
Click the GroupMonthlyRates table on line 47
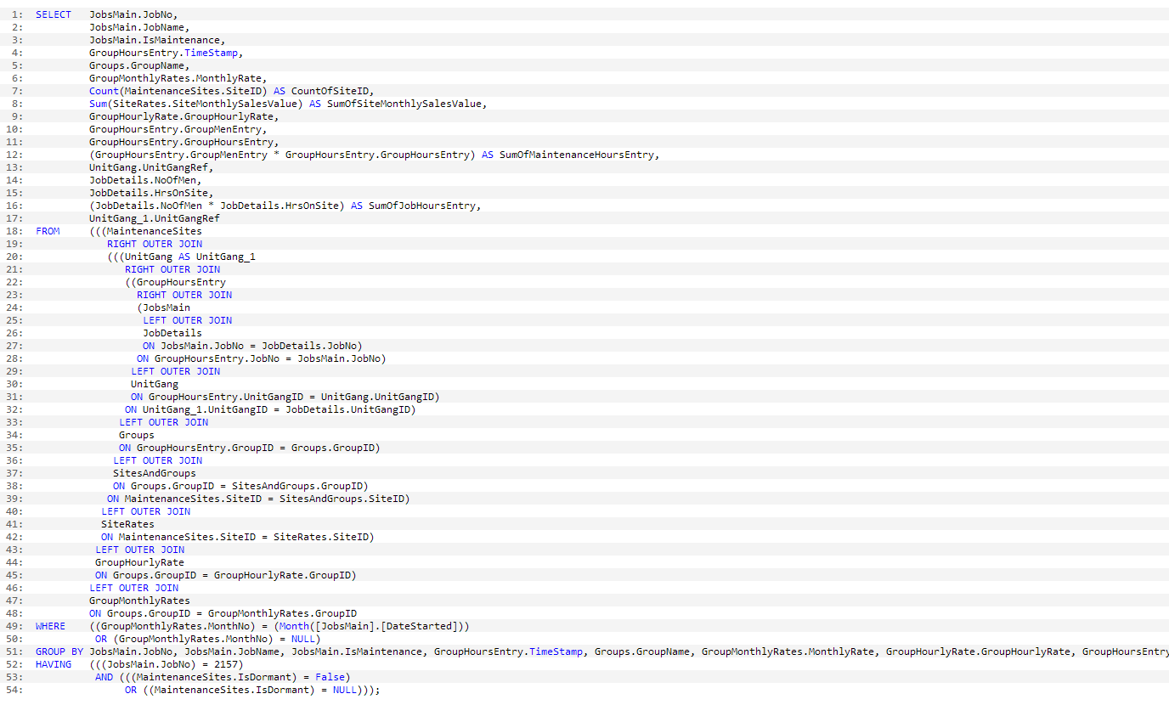pyautogui.click(x=138, y=600)
